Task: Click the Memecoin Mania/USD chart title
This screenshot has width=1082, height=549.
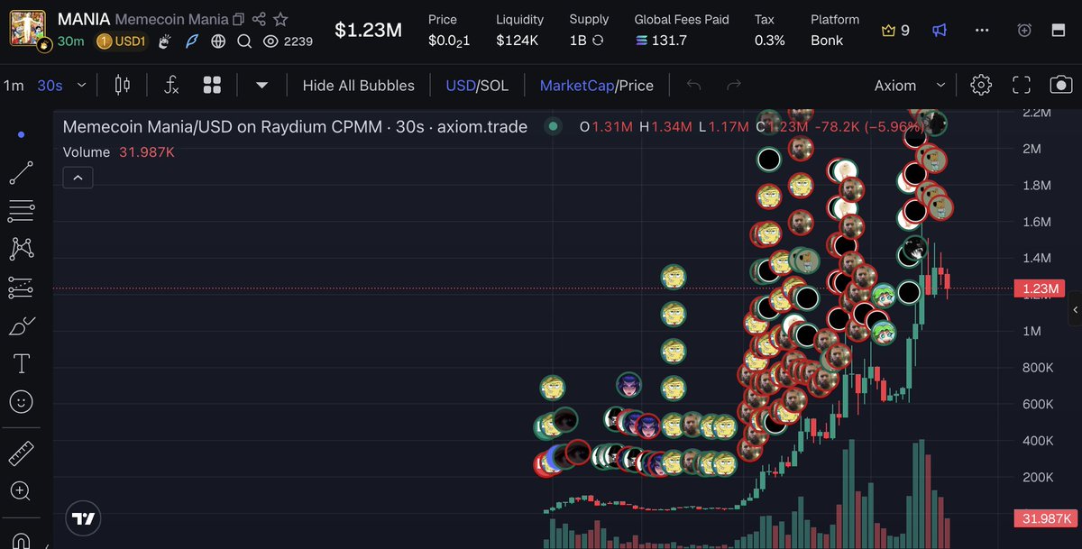Action: click(x=295, y=127)
